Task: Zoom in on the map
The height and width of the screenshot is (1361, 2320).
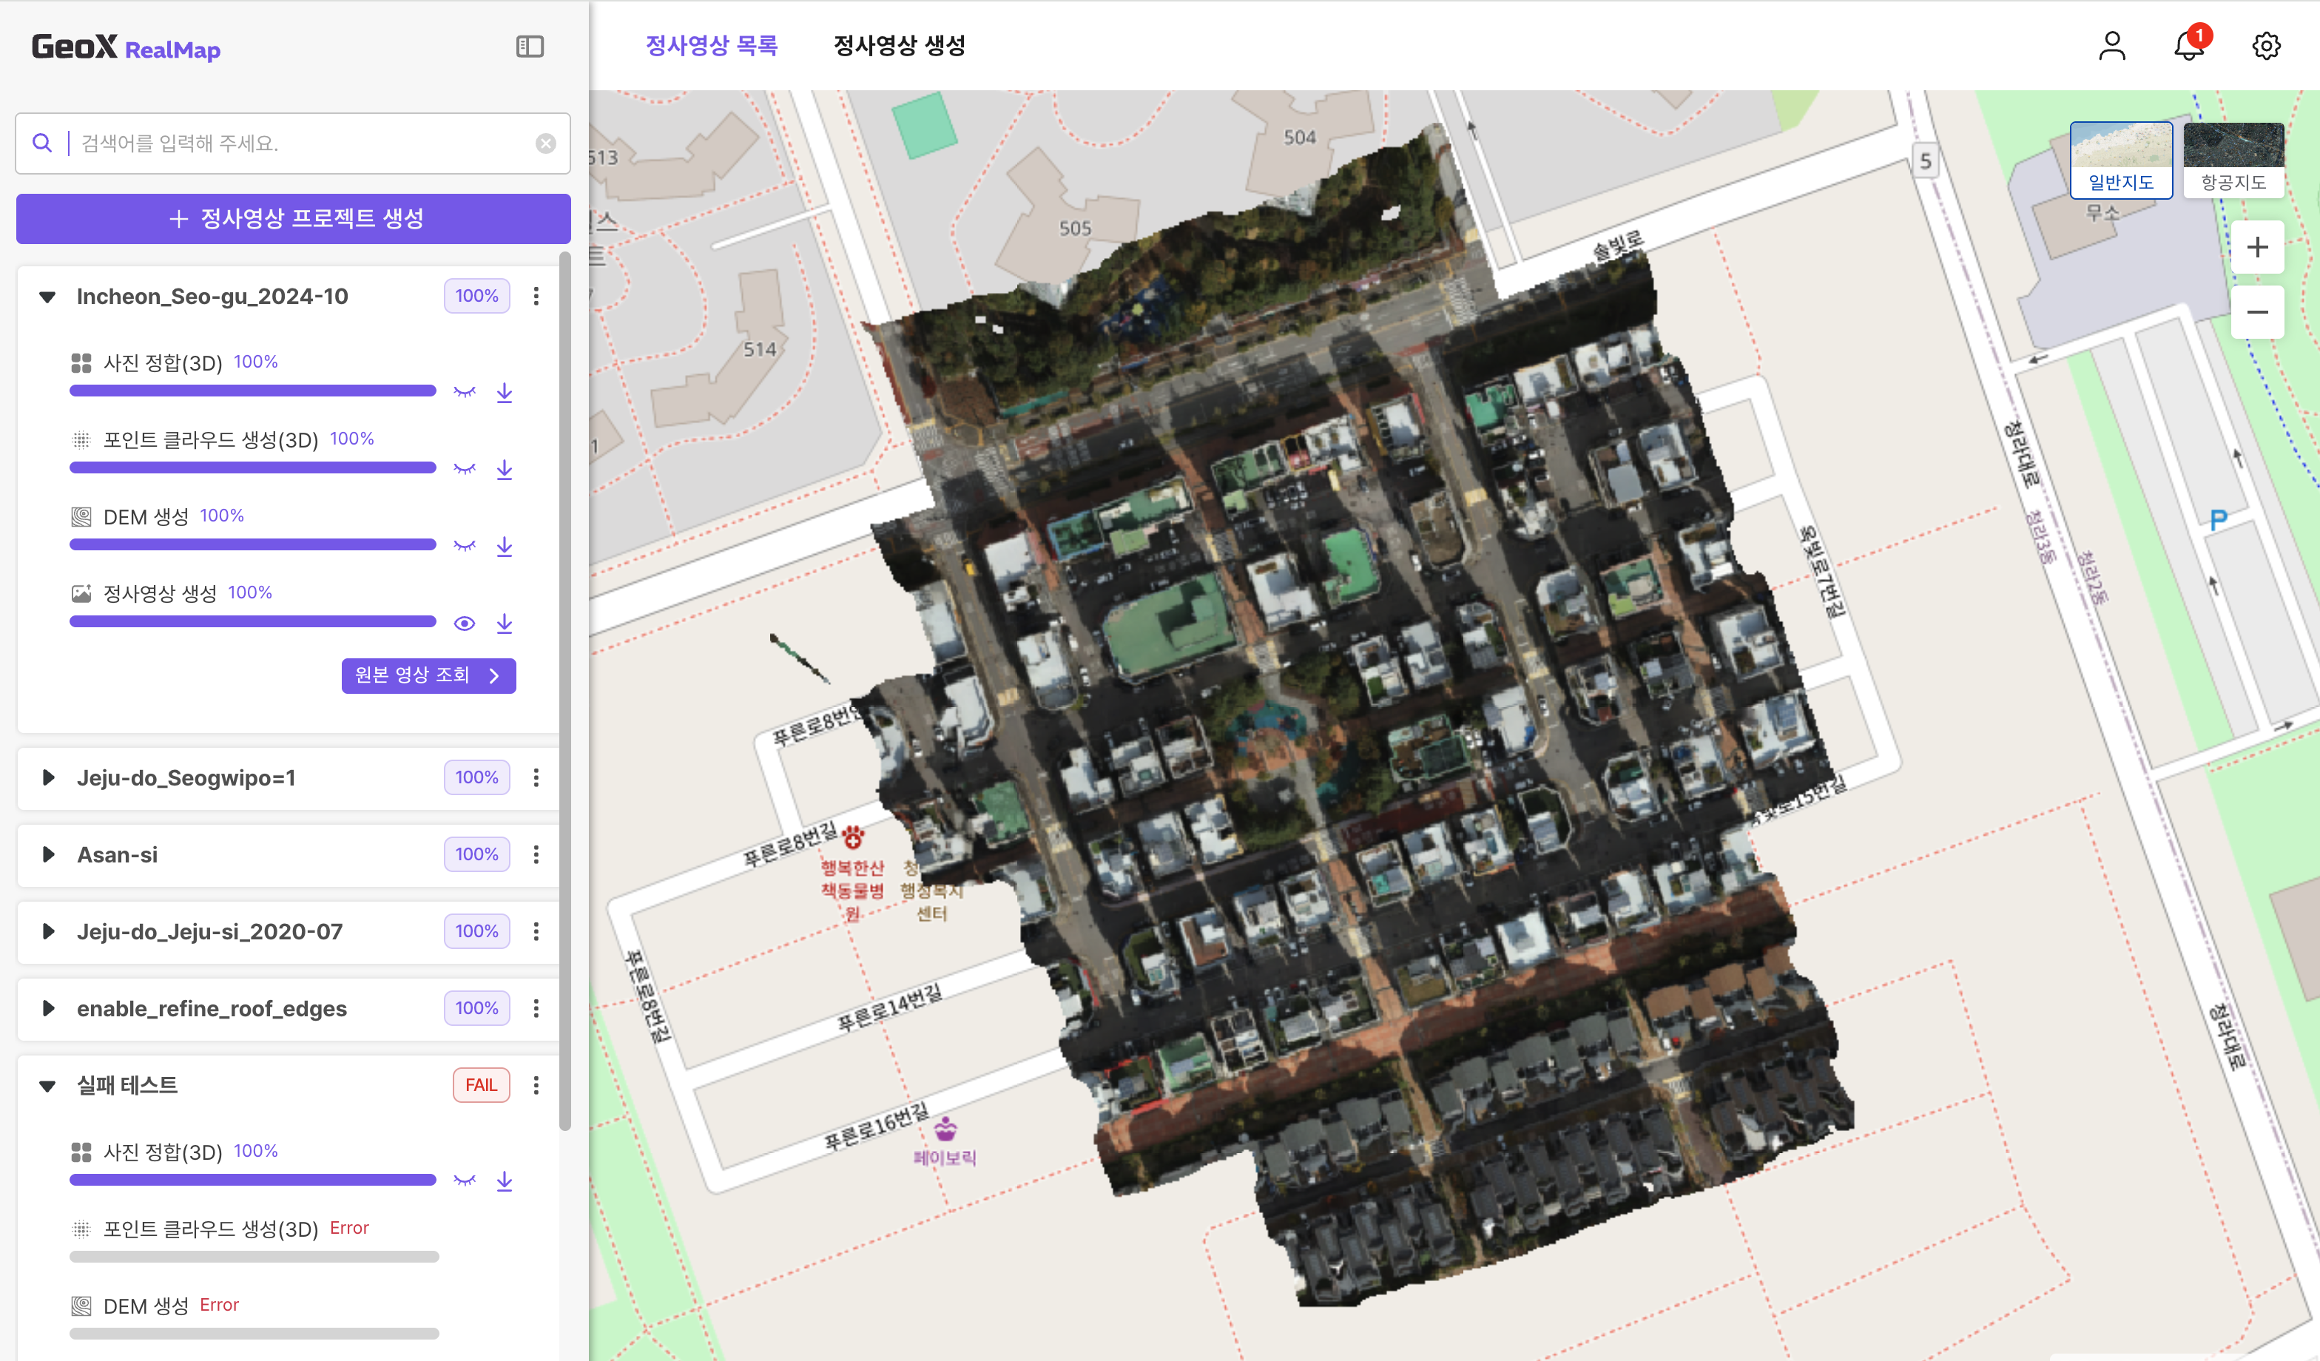Action: click(2257, 246)
